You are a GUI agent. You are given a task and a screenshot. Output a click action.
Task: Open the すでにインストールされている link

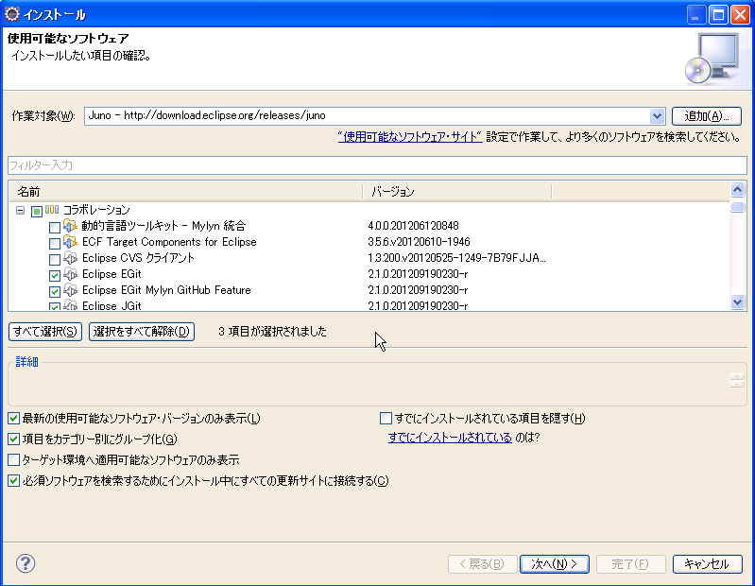tap(450, 438)
